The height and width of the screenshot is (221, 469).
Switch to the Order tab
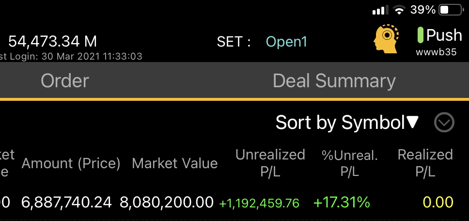click(x=65, y=81)
